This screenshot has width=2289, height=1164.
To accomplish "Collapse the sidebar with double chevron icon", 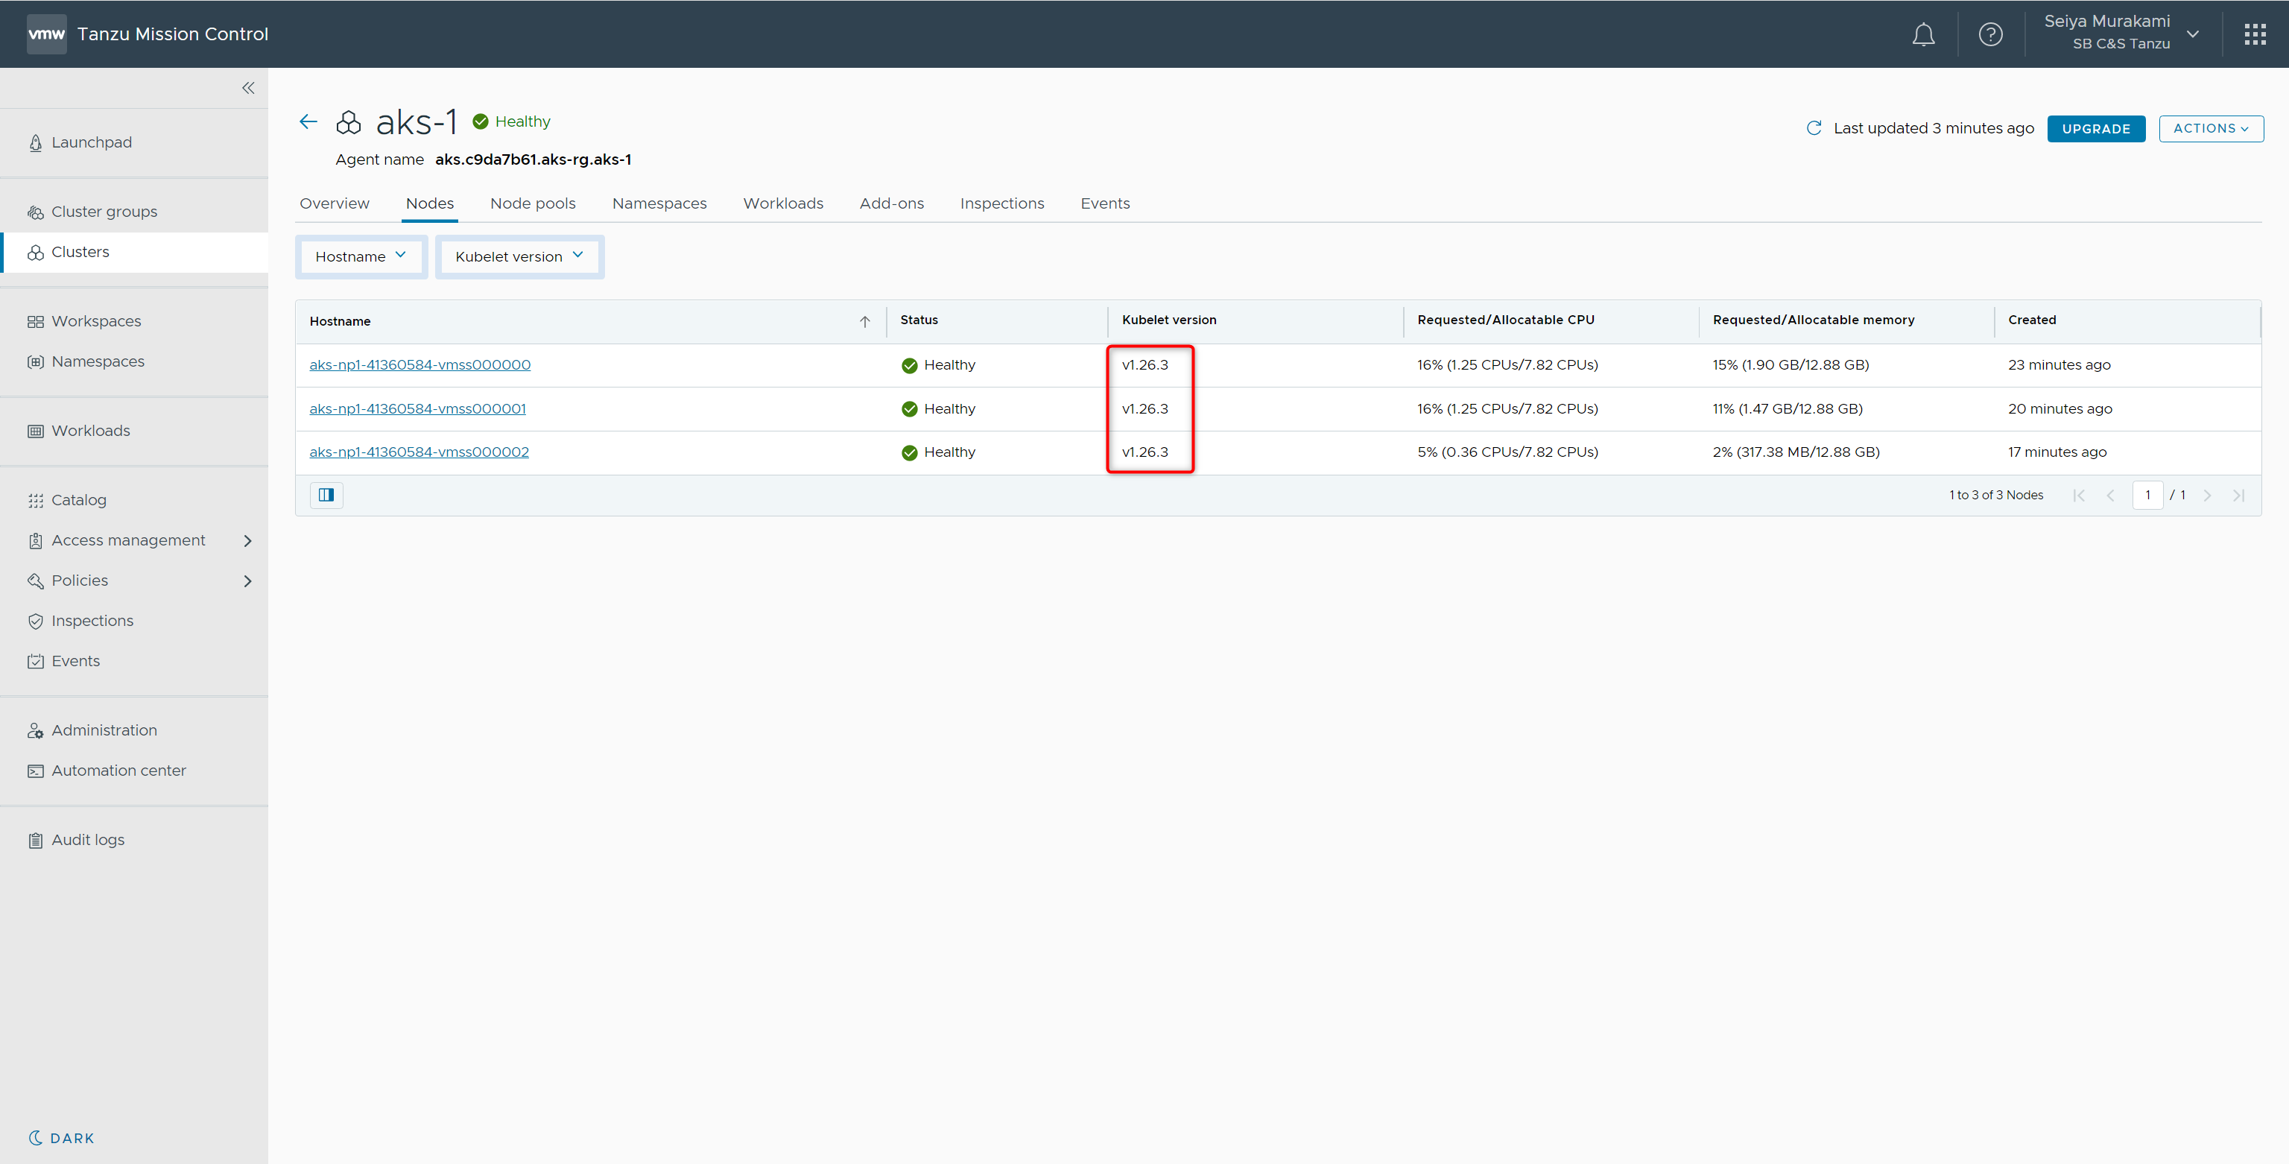I will (248, 88).
